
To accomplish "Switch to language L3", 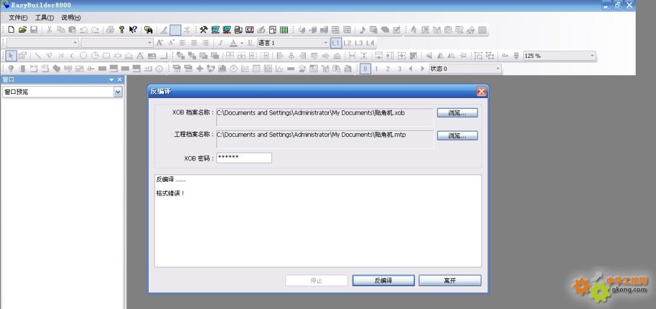I will [x=359, y=43].
